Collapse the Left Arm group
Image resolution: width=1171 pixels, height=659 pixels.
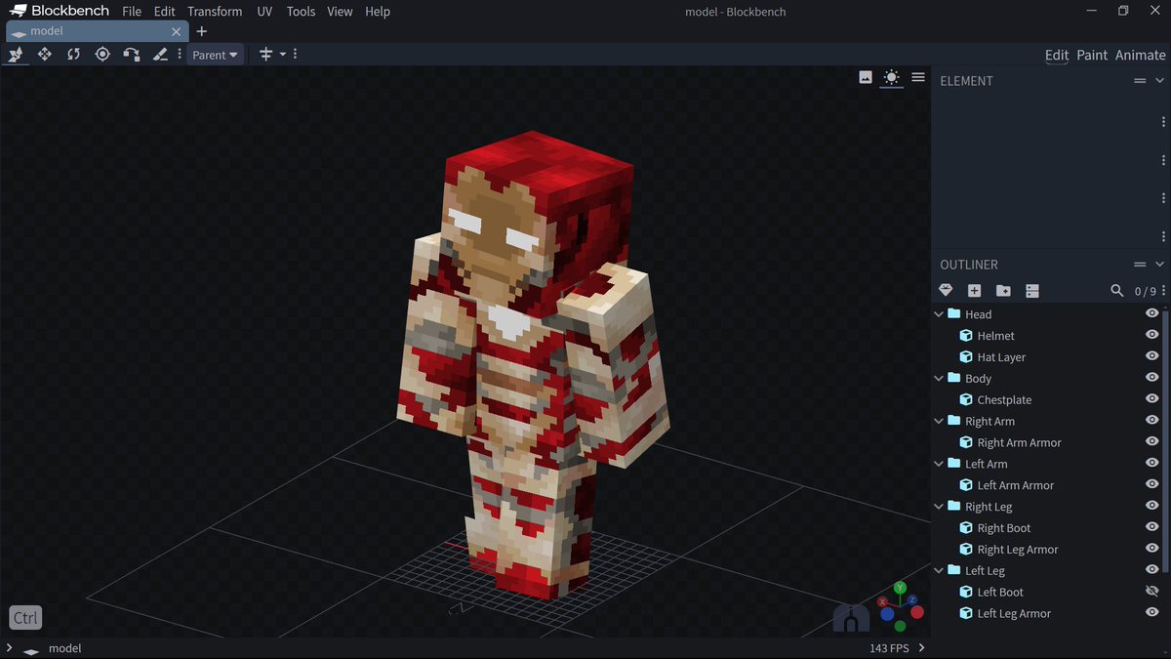940,464
